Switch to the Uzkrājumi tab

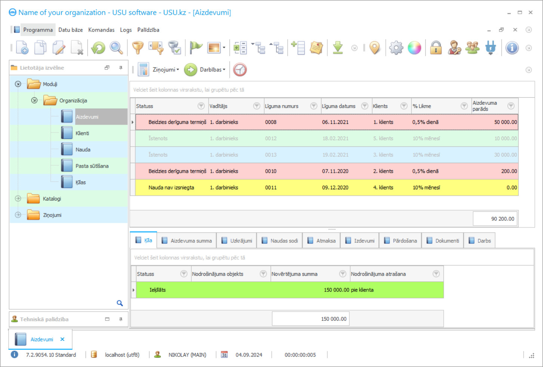pyautogui.click(x=237, y=241)
